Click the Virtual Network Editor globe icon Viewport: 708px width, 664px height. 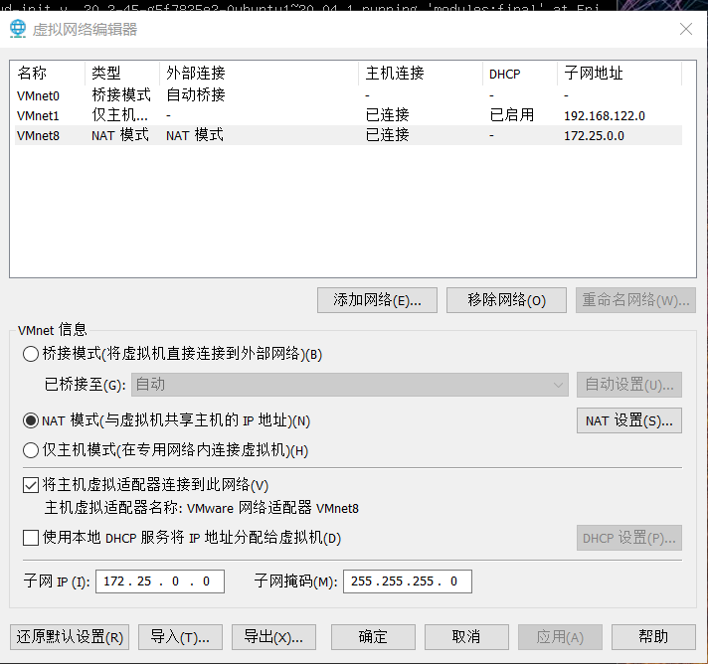point(18,29)
